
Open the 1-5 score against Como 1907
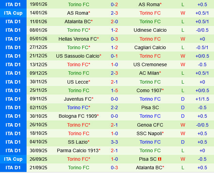pyautogui.click(x=114, y=90)
